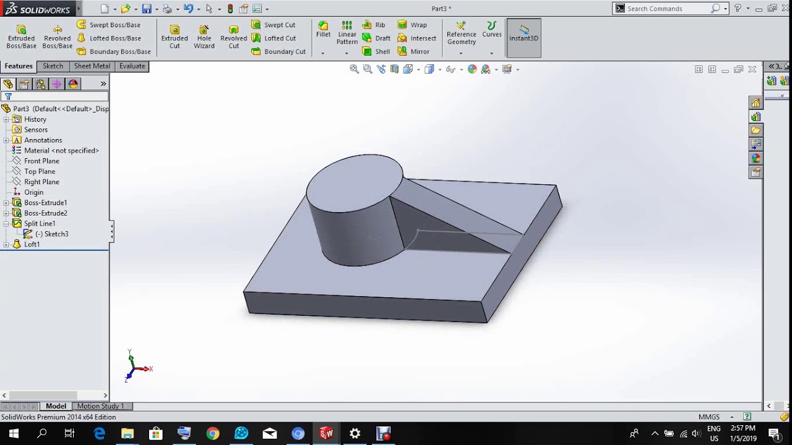Open SolidWorks Resources home icon in task pane
Screen dimensions: 792x445
point(755,103)
